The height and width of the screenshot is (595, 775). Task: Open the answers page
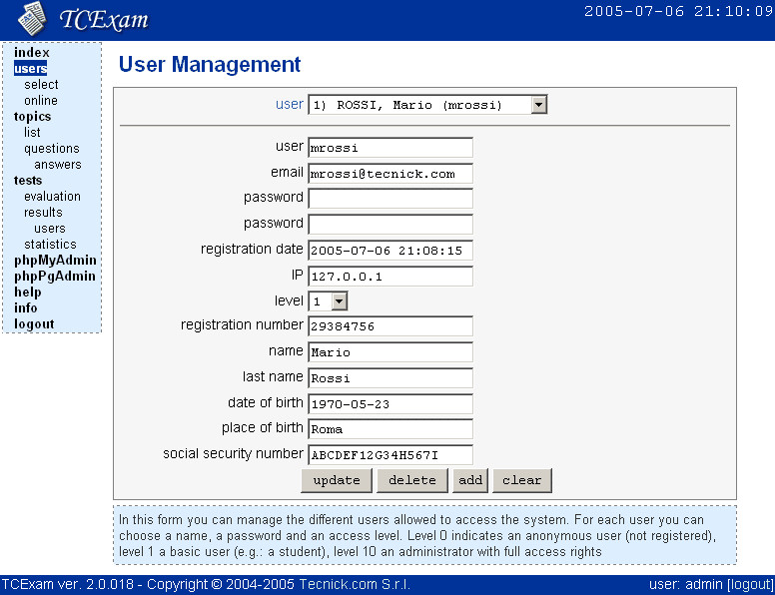coord(58,165)
